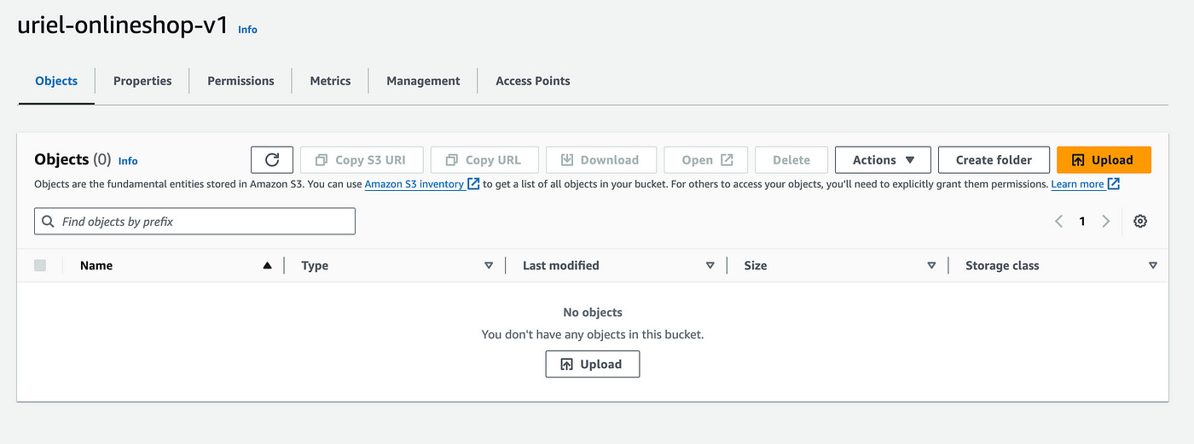
Task: Go to next page chevron
Action: coord(1105,222)
